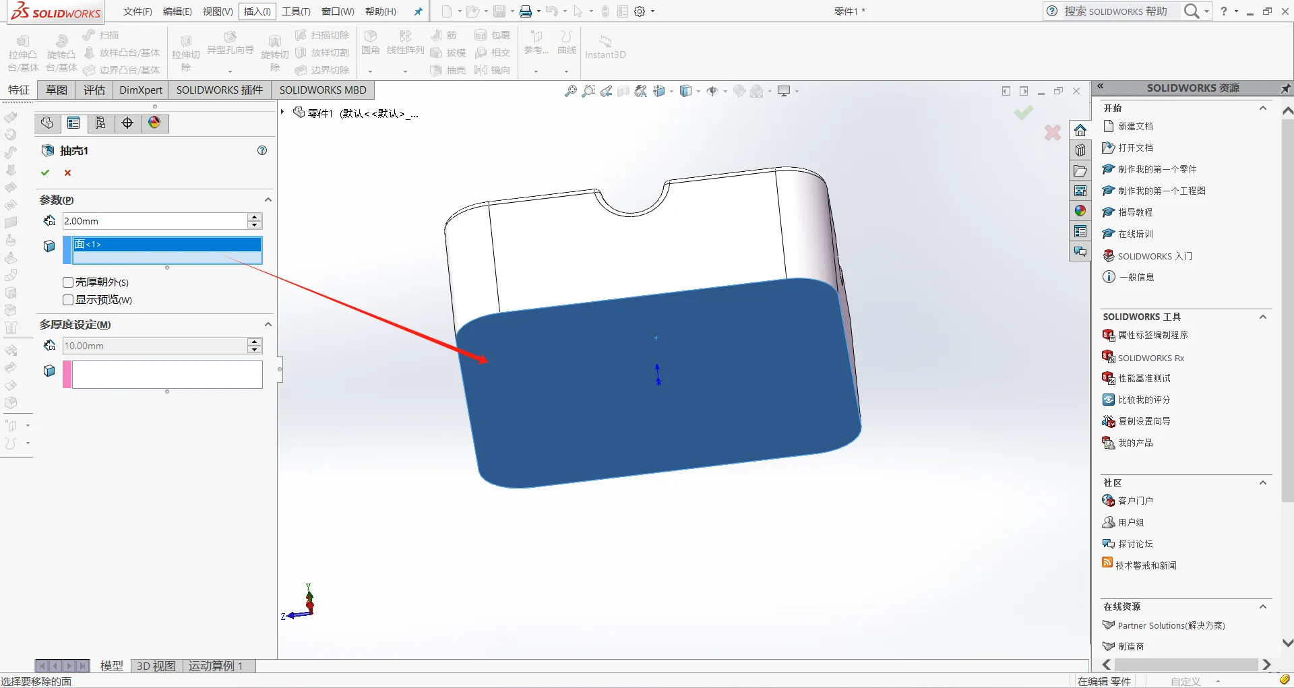This screenshot has height=688, width=1294.
Task: Open the DisplayManager color wheel tab
Action: pyautogui.click(x=154, y=123)
